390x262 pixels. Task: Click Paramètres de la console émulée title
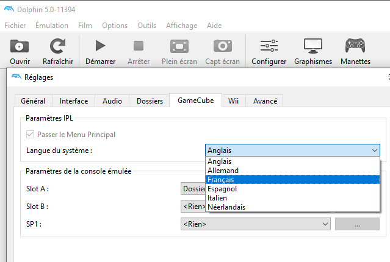(78, 171)
